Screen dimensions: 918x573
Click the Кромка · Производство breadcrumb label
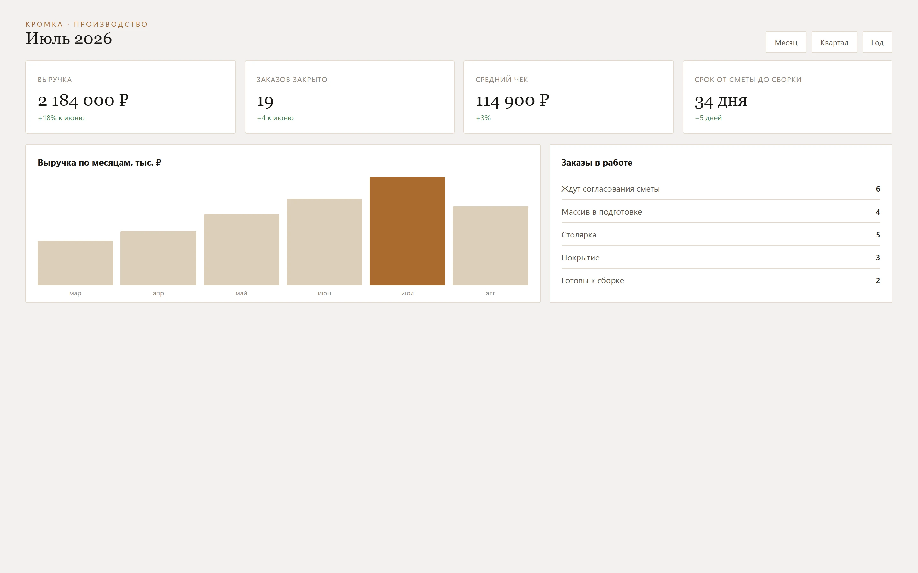86,24
